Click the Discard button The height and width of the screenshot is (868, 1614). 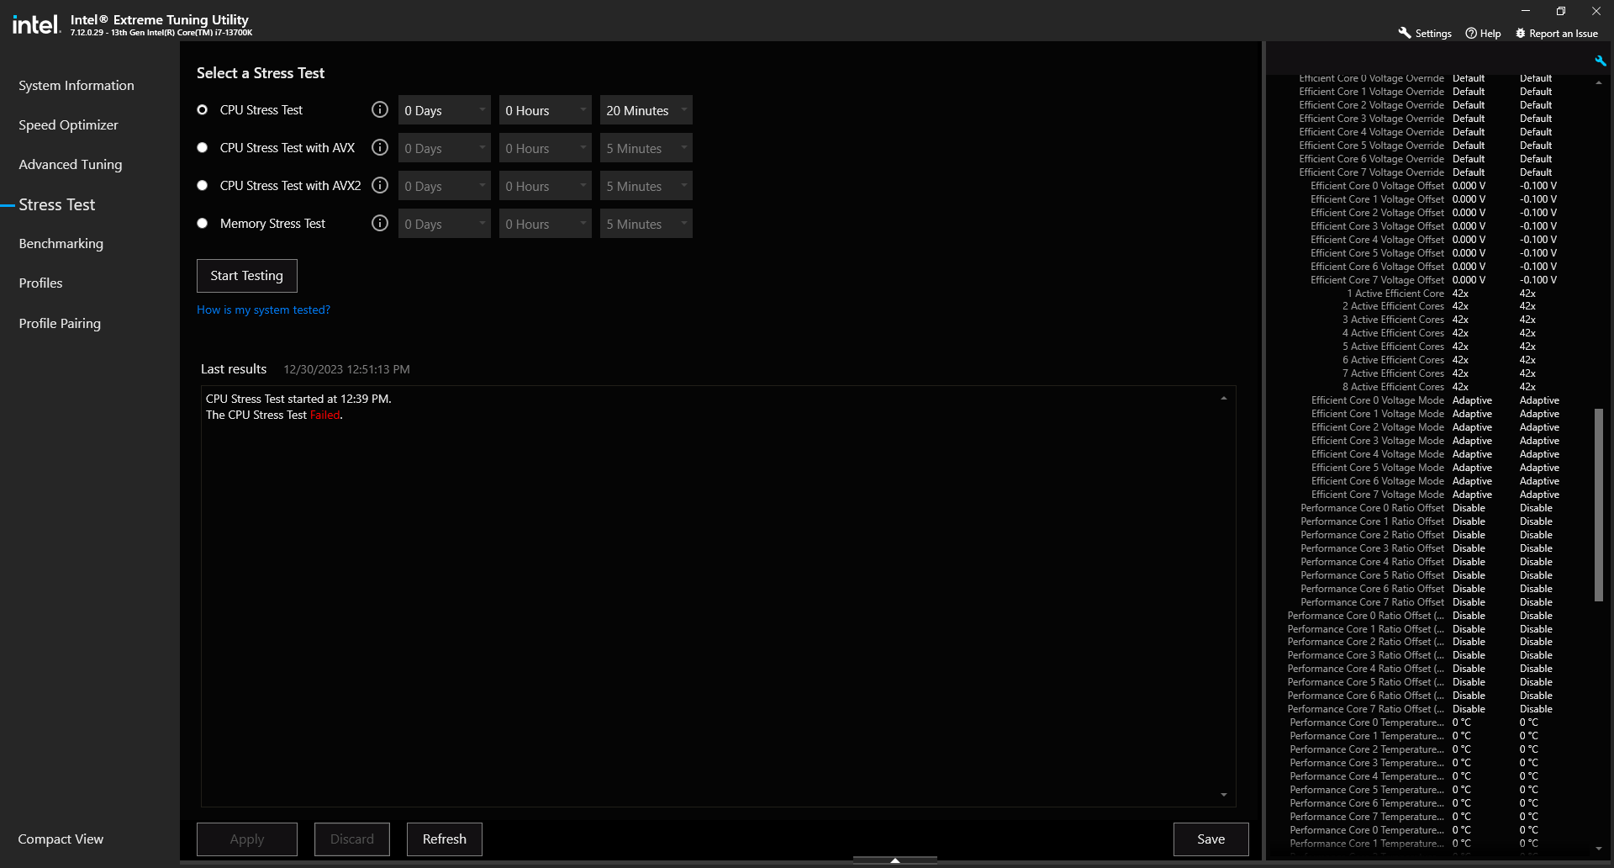352,839
